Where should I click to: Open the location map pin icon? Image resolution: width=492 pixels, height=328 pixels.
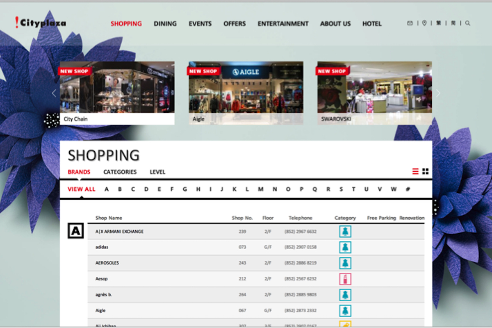click(424, 23)
